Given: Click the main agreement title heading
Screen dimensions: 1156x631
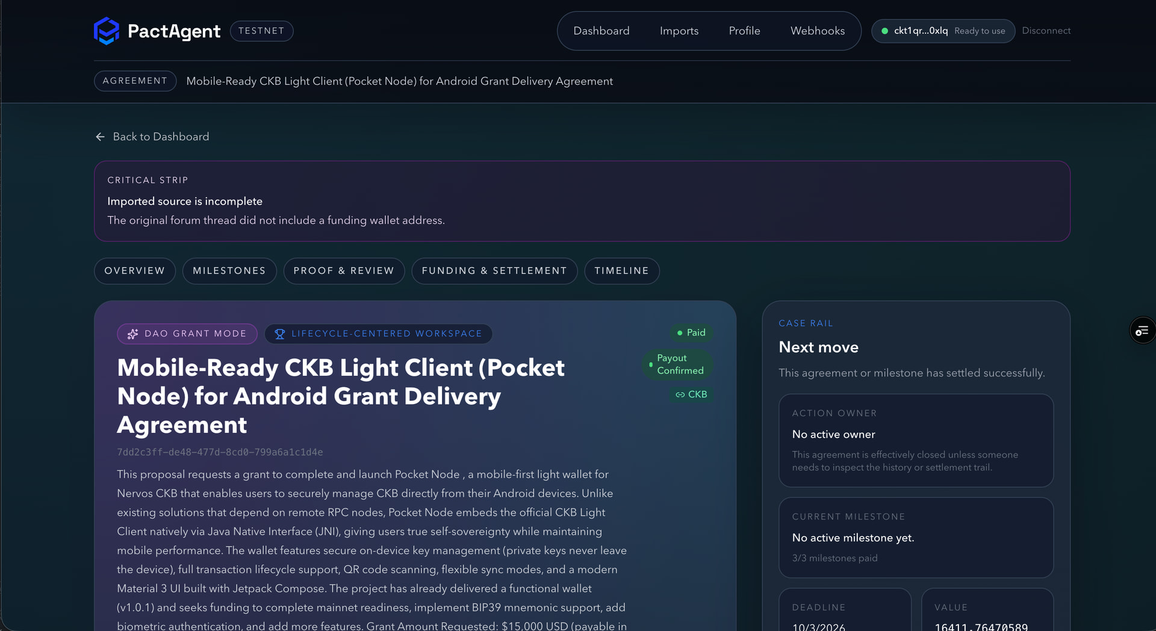Looking at the screenshot, I should click(341, 396).
